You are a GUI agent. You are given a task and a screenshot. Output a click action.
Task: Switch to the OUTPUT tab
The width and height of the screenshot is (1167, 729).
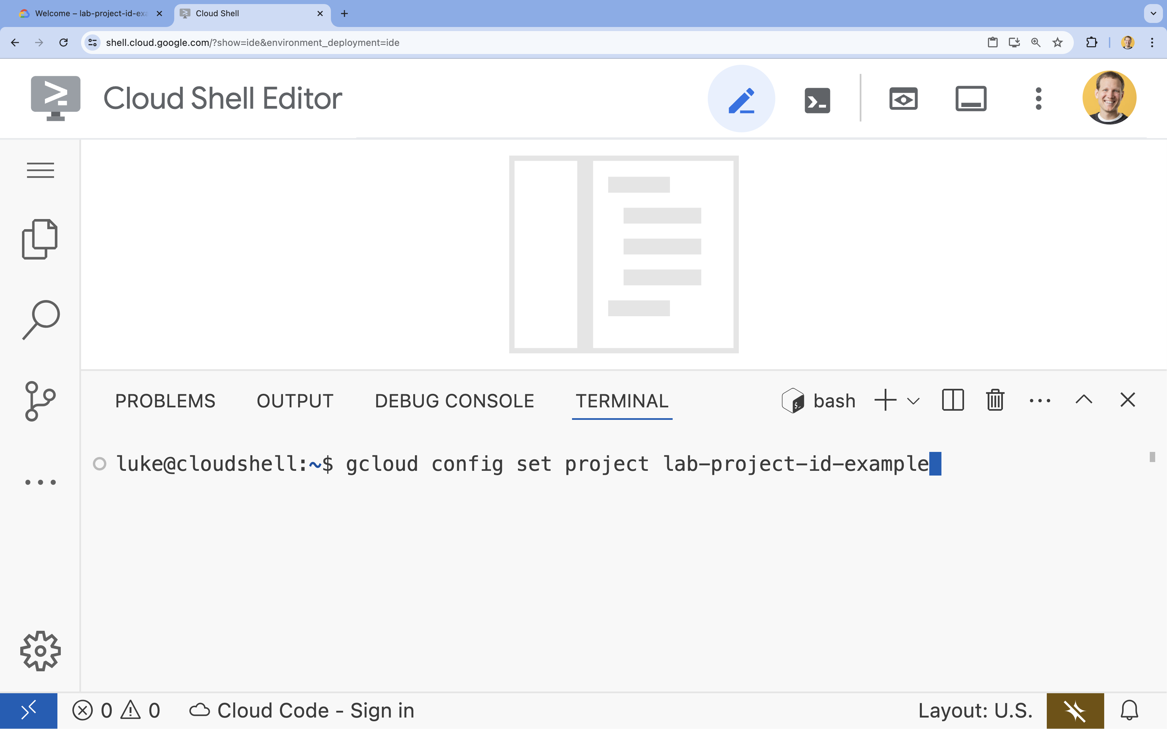[x=295, y=401]
